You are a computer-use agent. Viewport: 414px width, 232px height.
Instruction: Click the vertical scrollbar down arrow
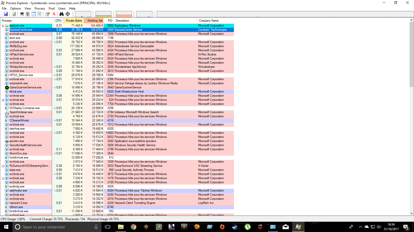412,213
